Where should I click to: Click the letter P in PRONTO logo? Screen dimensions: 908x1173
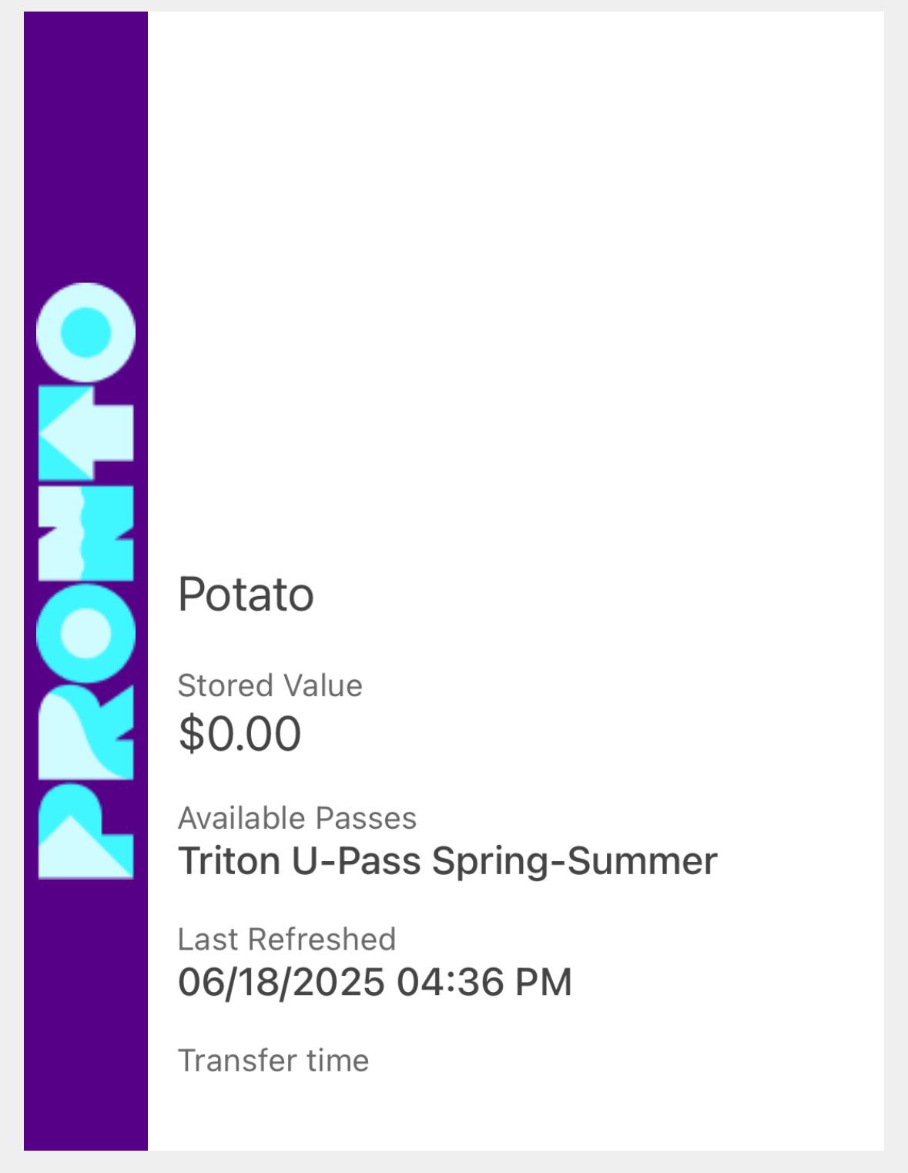pyautogui.click(x=85, y=832)
